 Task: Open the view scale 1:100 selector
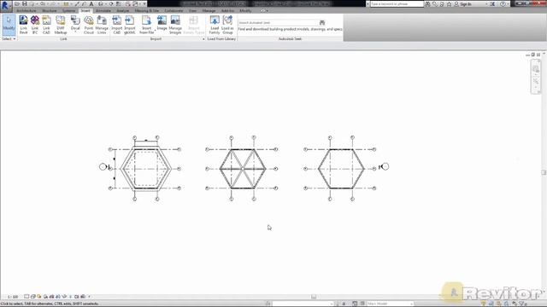(x=13, y=297)
